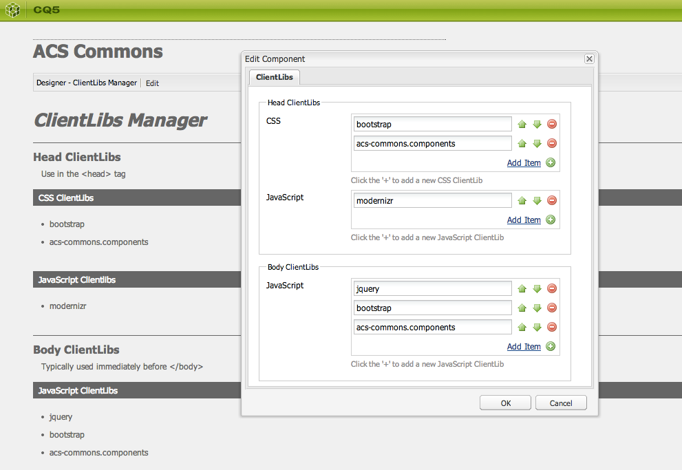Move Head CSS bootstrap item down
The height and width of the screenshot is (470, 682).
tap(537, 125)
